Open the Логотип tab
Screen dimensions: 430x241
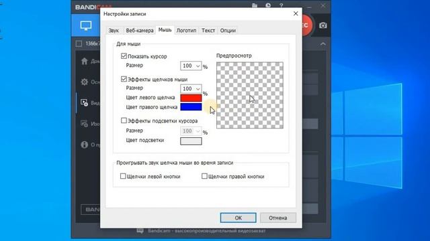pyautogui.click(x=186, y=30)
